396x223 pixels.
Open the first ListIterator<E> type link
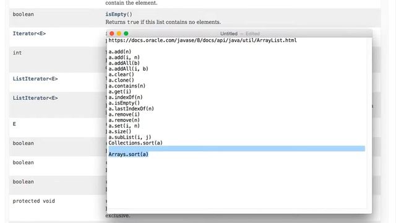pyautogui.click(x=35, y=79)
